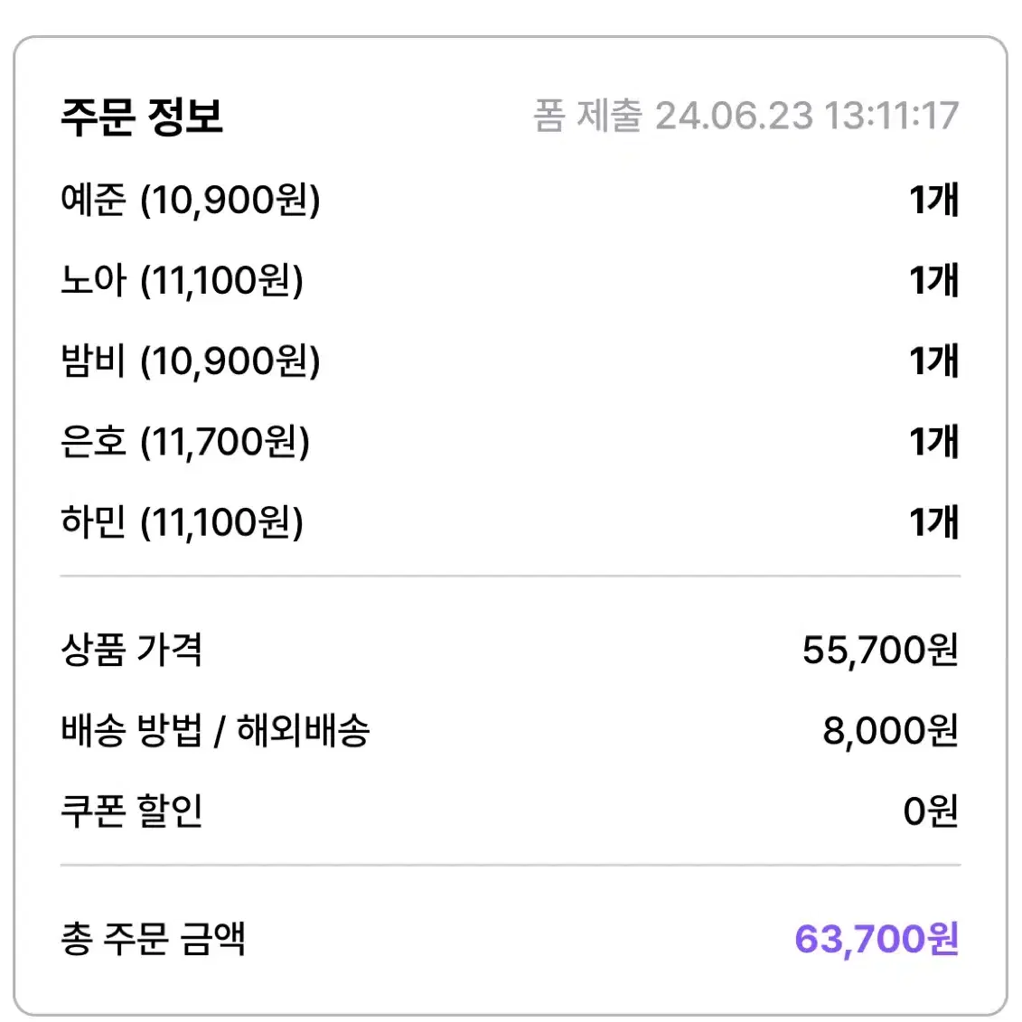Click the purple 63,700원 total amount

[x=877, y=939]
